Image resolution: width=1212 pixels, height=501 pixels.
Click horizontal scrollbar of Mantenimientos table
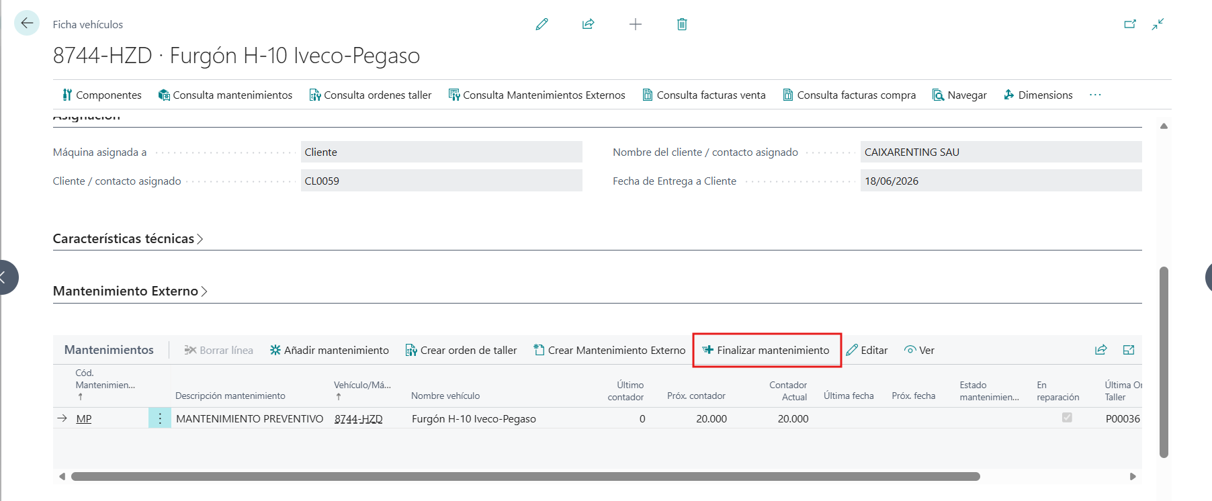pyautogui.click(x=525, y=476)
